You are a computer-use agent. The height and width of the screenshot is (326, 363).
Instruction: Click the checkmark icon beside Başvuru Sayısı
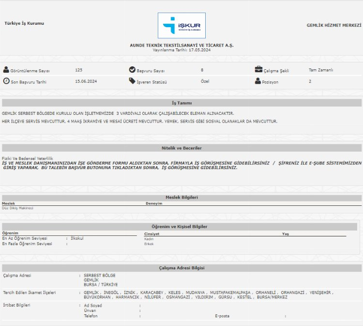[x=132, y=70]
